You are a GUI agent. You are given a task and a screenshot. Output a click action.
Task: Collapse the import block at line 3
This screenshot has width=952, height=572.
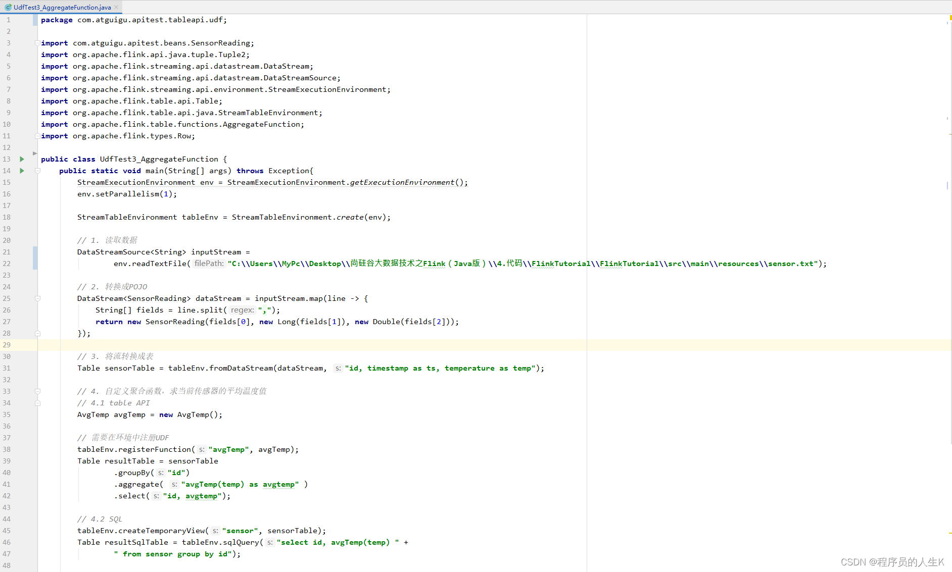point(37,43)
